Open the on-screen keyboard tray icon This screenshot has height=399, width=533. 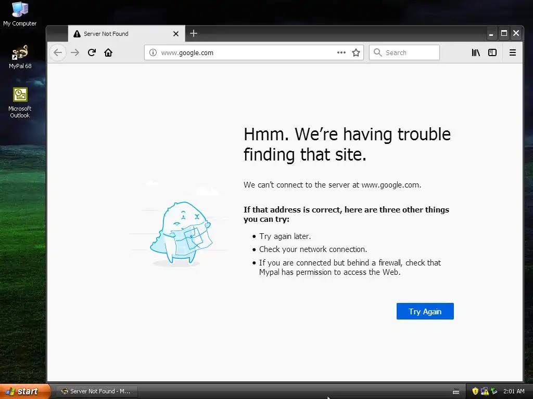456,392
